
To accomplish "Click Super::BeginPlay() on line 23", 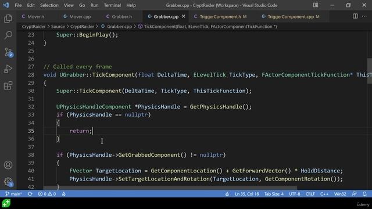I will coord(87,35).
